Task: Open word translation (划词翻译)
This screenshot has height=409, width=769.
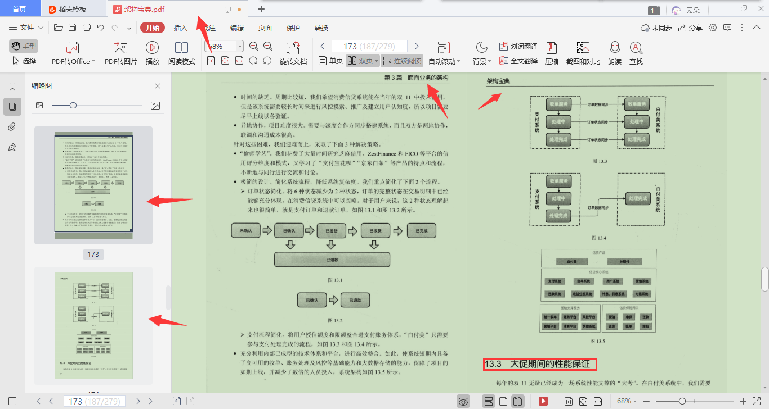Action: 518,46
